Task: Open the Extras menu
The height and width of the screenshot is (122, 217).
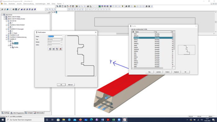Action: [x=53, y=4]
